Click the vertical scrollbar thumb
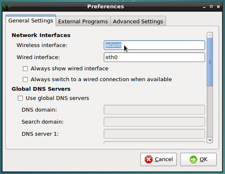225x174 pixels. (210, 62)
